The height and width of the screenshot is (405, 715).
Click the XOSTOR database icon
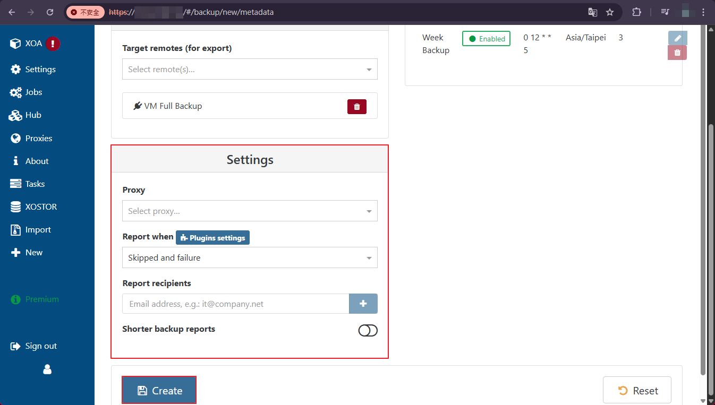click(15, 207)
